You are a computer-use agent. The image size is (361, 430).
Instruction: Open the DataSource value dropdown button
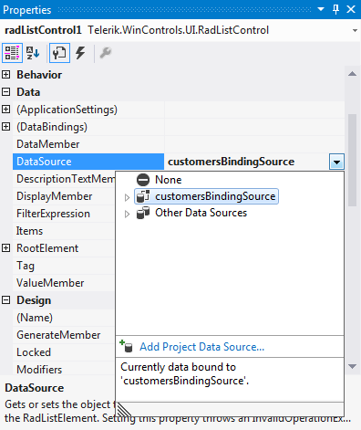point(336,162)
